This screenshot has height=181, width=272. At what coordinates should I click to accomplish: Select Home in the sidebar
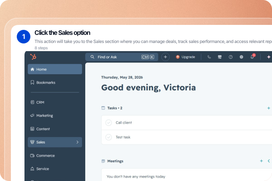(x=55, y=69)
